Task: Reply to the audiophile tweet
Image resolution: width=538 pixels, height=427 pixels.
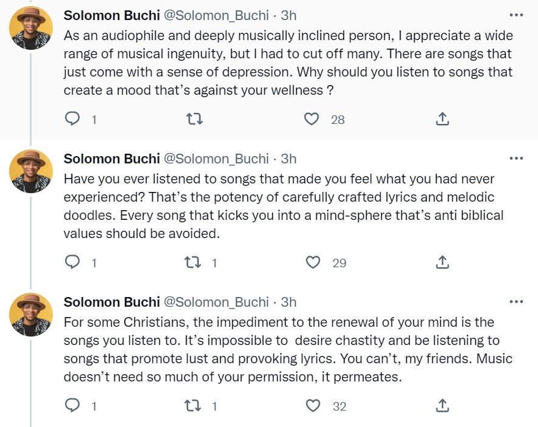Action: (x=72, y=120)
